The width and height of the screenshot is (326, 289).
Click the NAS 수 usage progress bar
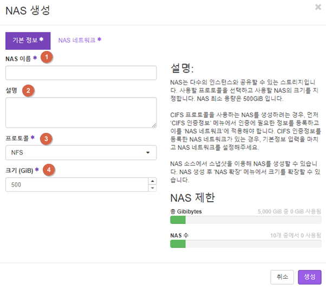pyautogui.click(x=245, y=244)
